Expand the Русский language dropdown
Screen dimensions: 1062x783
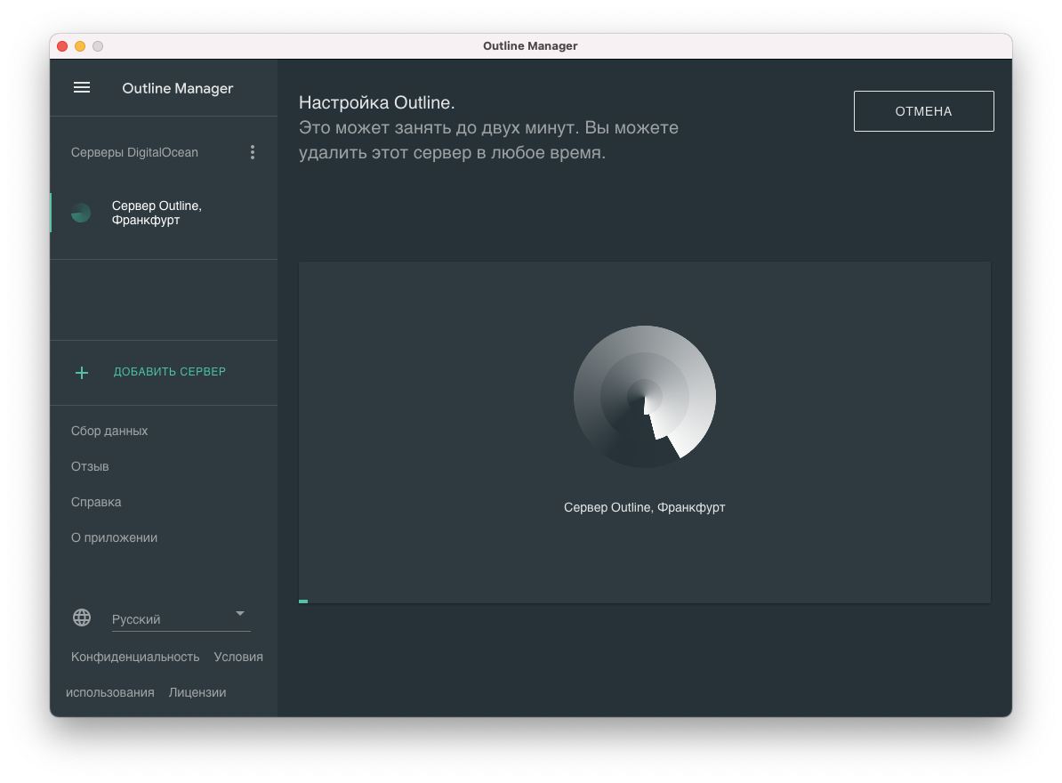point(181,619)
